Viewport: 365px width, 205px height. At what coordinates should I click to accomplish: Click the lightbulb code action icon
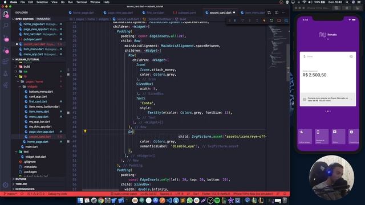point(85,132)
